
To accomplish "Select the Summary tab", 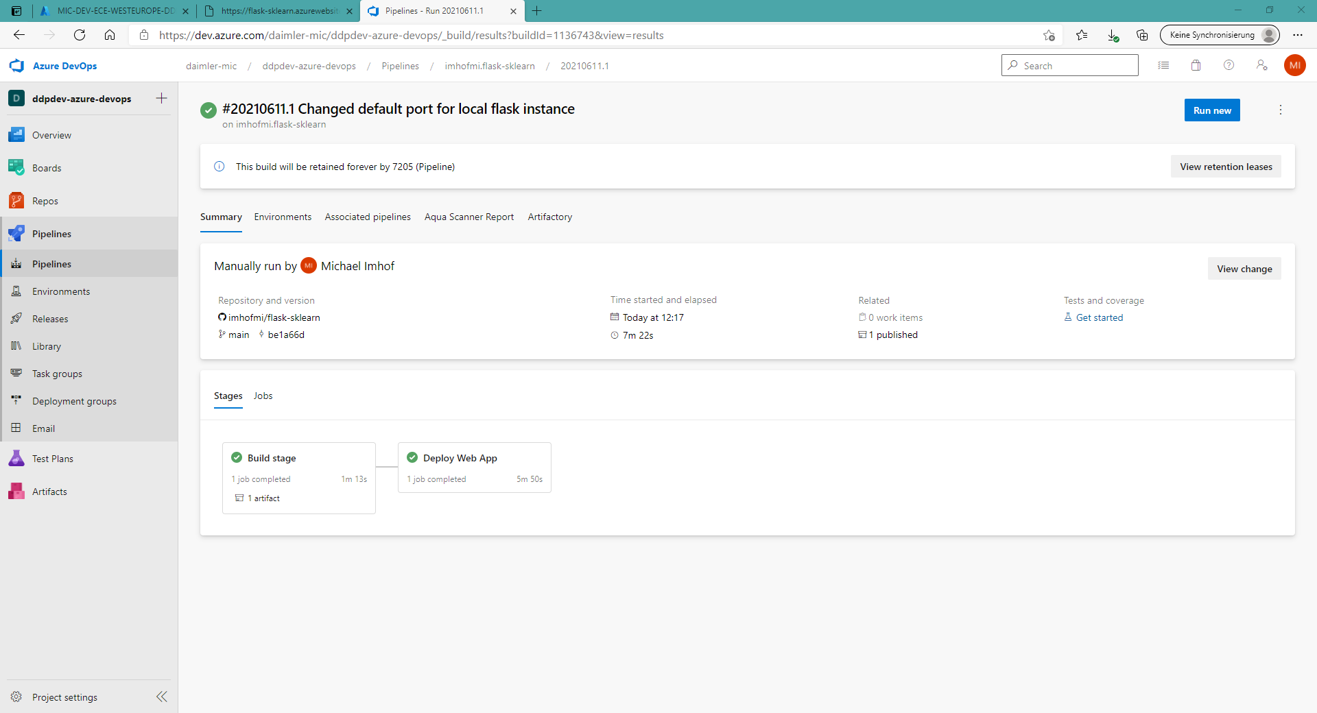I will pos(221,217).
